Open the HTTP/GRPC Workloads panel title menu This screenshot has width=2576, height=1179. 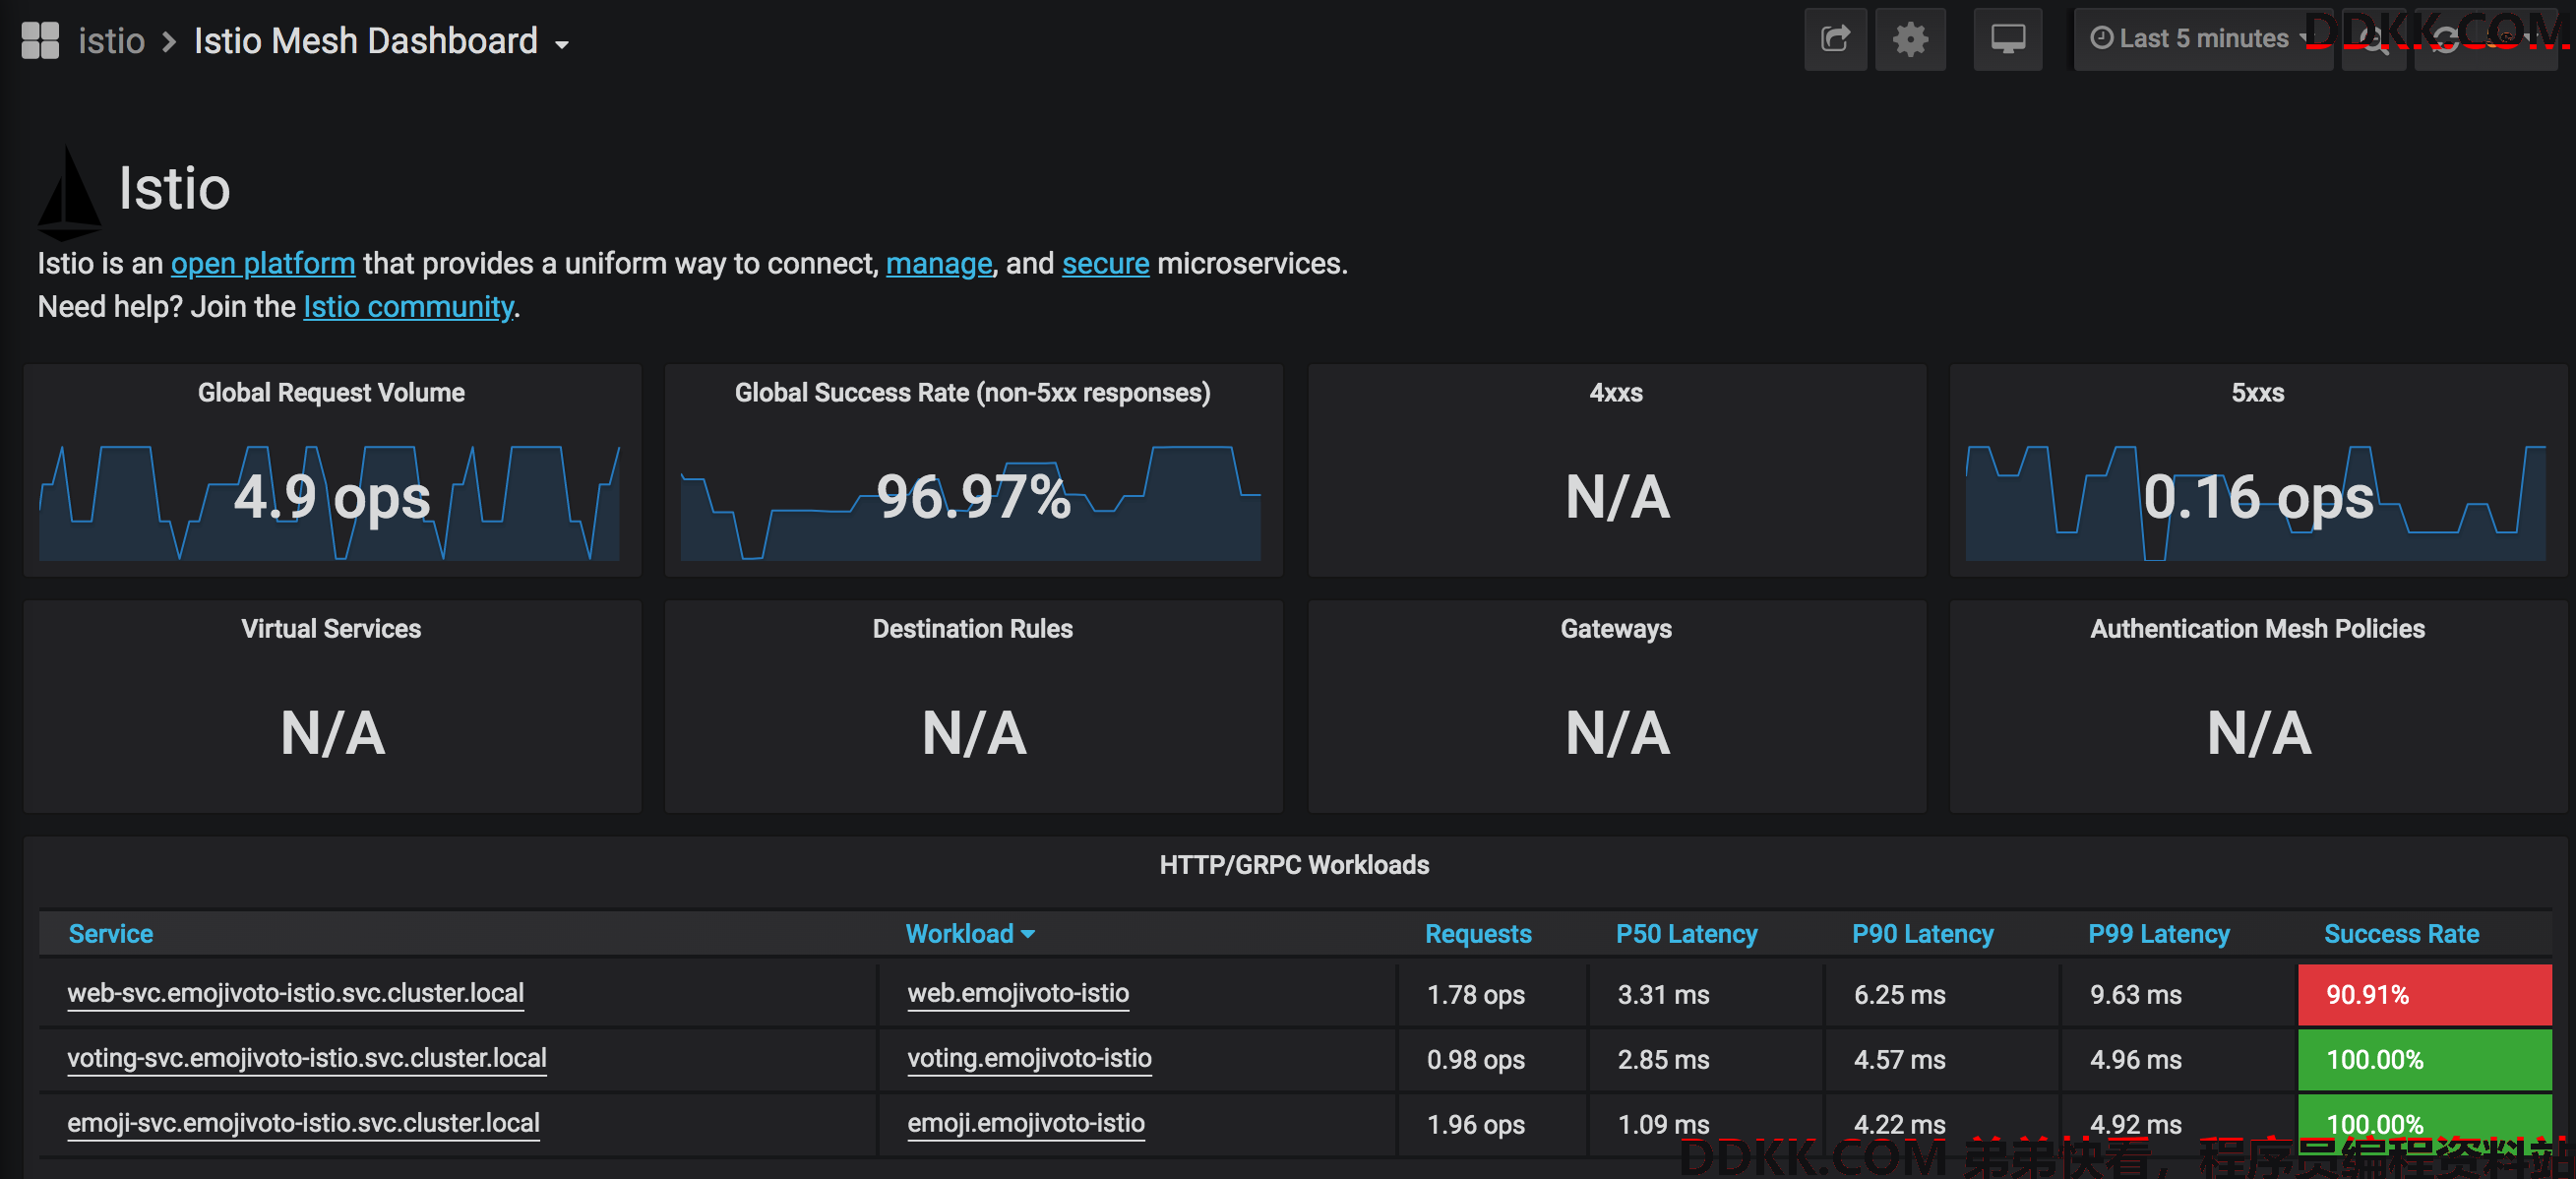click(1294, 864)
